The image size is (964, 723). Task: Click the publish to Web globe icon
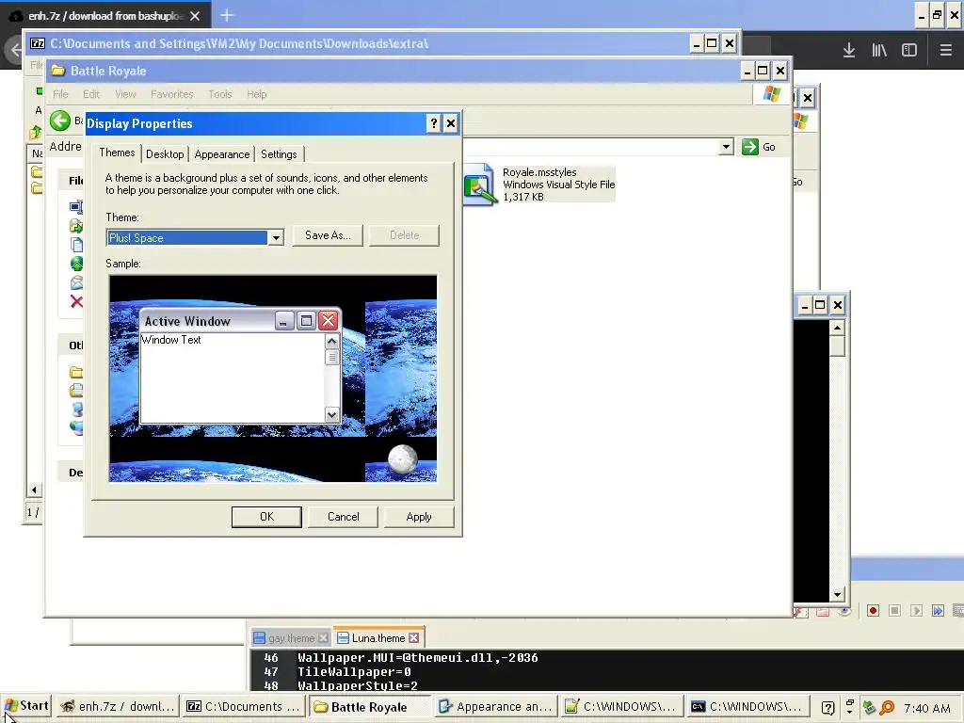pos(76,264)
